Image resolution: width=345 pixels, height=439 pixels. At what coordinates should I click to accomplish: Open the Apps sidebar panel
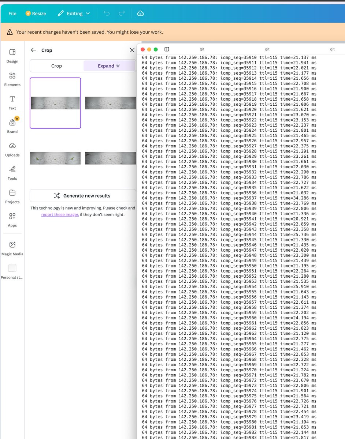[x=12, y=220]
